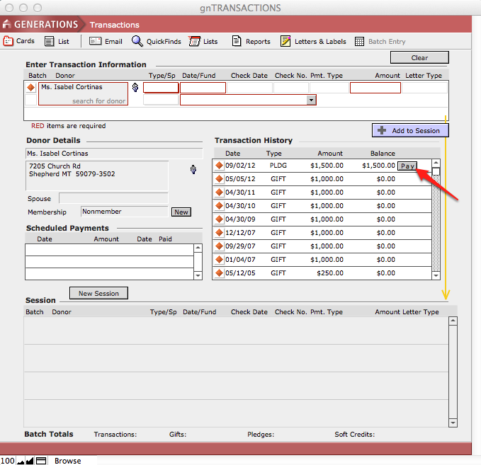
Task: Click the Amount input field
Action: pyautogui.click(x=375, y=88)
